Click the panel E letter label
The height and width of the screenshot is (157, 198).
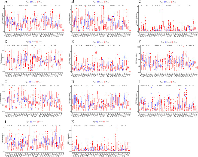(72, 42)
